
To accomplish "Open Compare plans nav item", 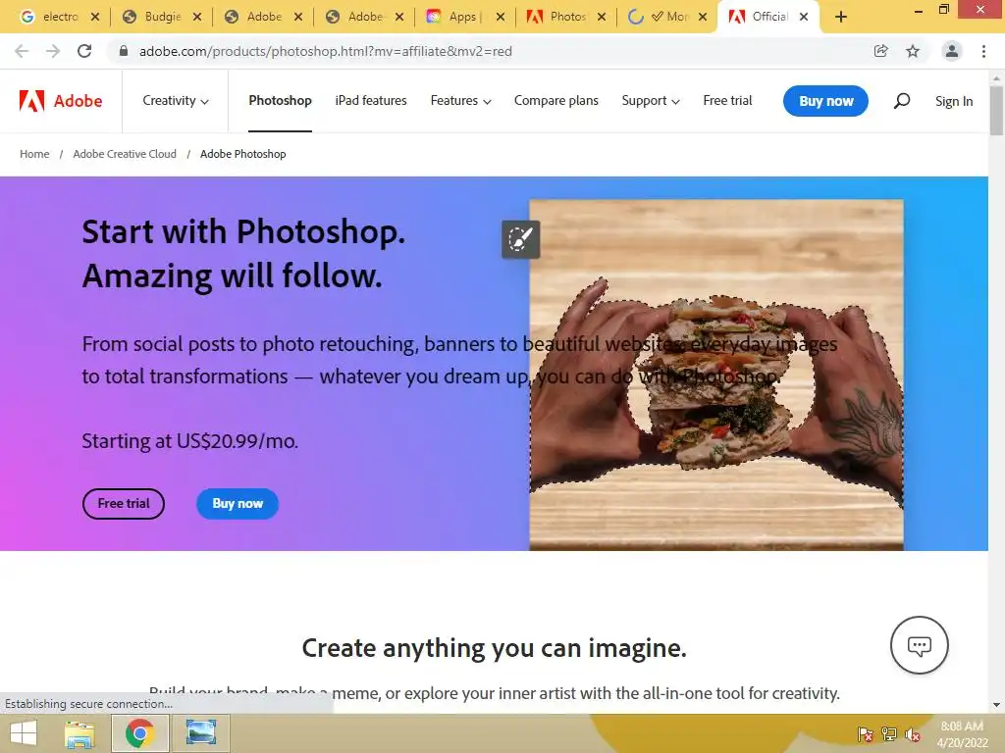I will coord(555,101).
